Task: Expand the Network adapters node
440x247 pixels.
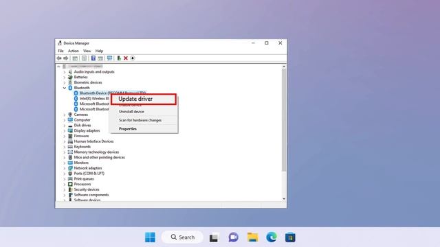Action: coord(65,168)
